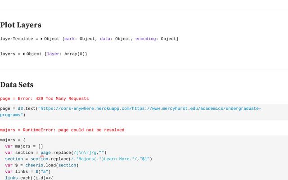The image size is (288, 180).
Task: Click the encoding property in layerTemplate
Action: click(145, 39)
